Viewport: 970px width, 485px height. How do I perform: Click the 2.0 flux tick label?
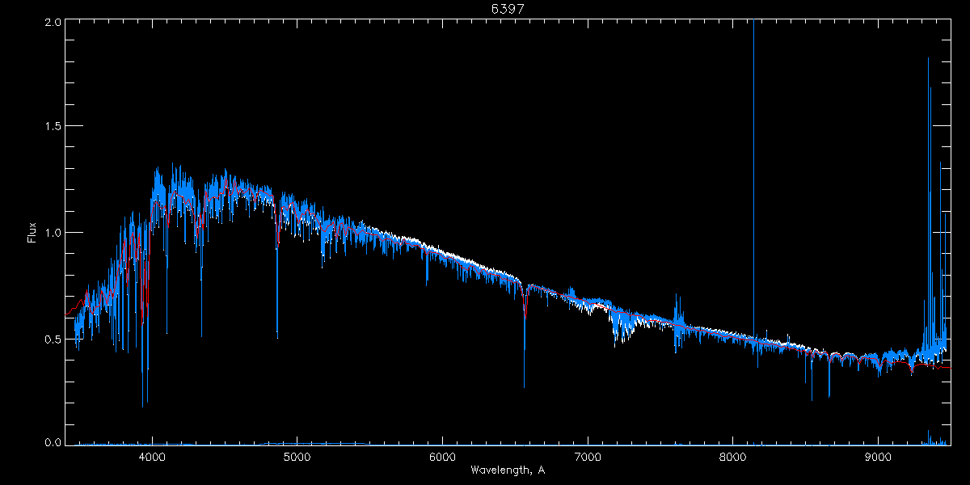53,22
